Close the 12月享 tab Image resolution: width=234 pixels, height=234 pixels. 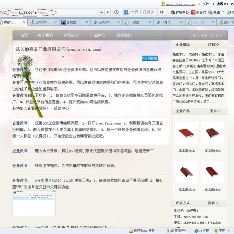[182, 22]
